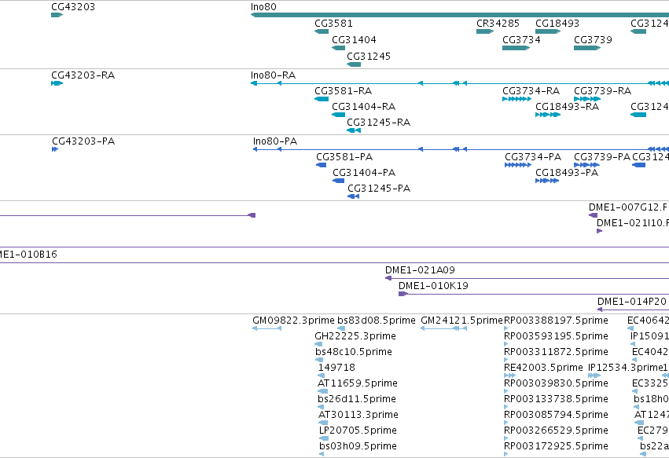Select the RP003039830.5prime EST label
This screenshot has height=458, width=669.
tap(557, 383)
